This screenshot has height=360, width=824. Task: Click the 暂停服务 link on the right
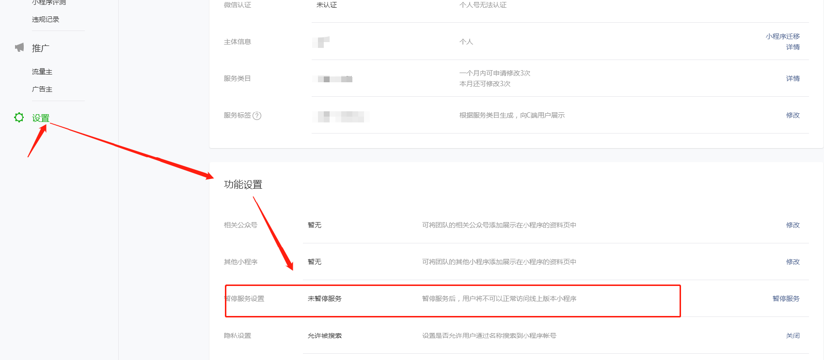click(x=786, y=299)
